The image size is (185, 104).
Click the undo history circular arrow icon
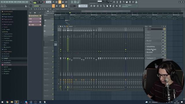click(x=114, y=2)
